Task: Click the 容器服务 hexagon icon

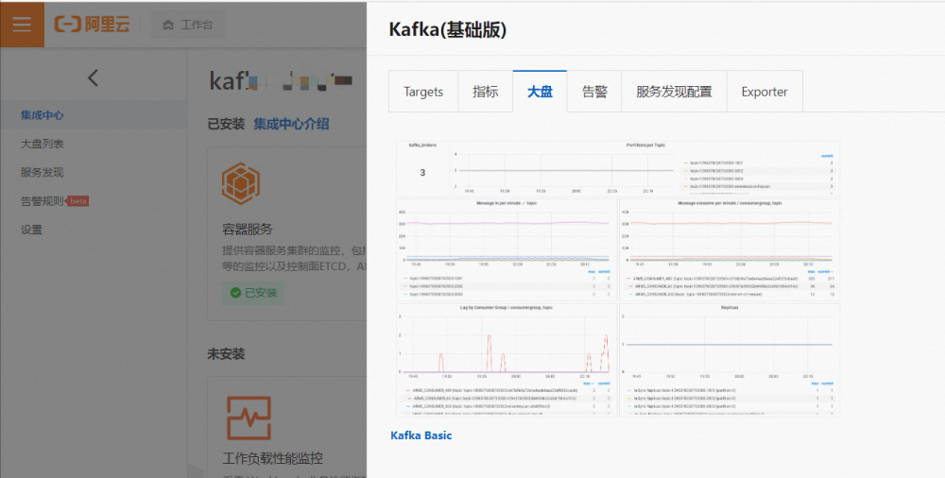Action: tap(240, 183)
